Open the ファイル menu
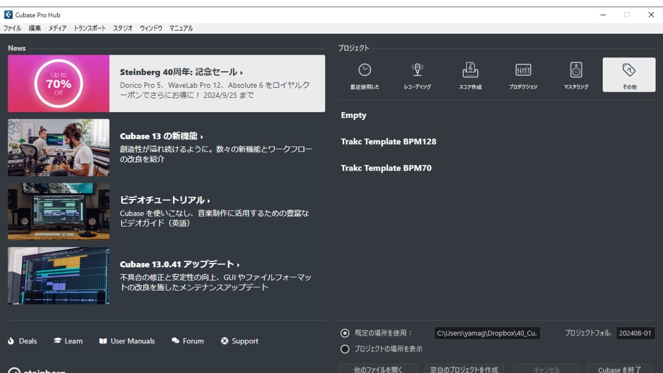663x373 pixels. click(12, 28)
